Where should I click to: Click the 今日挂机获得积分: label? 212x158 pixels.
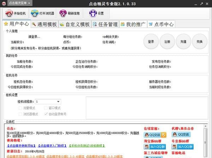(x=20, y=87)
